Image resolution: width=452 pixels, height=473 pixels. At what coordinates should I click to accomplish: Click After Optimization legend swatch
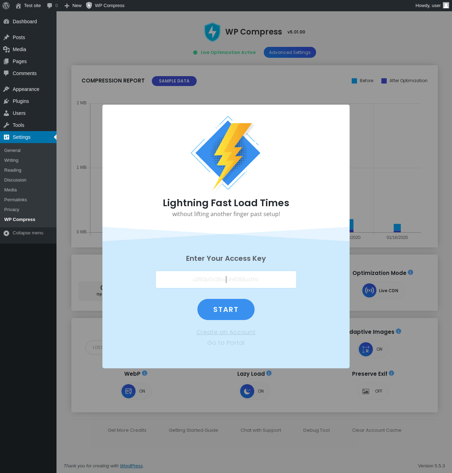pos(384,81)
